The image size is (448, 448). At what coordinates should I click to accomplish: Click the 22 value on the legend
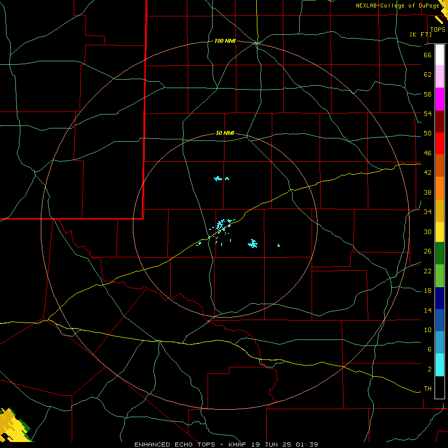[x=428, y=271]
